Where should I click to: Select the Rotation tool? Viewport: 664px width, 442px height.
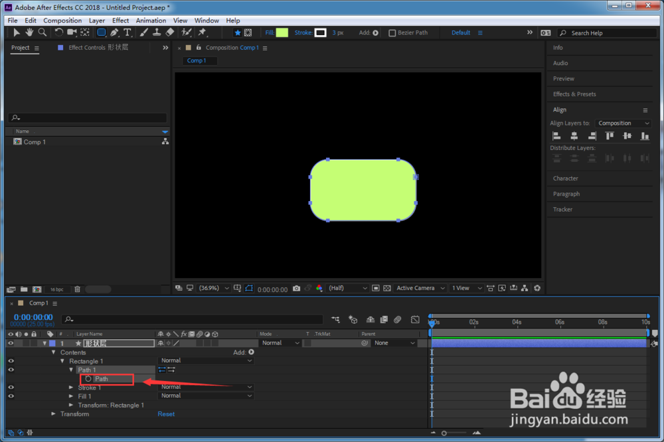59,32
